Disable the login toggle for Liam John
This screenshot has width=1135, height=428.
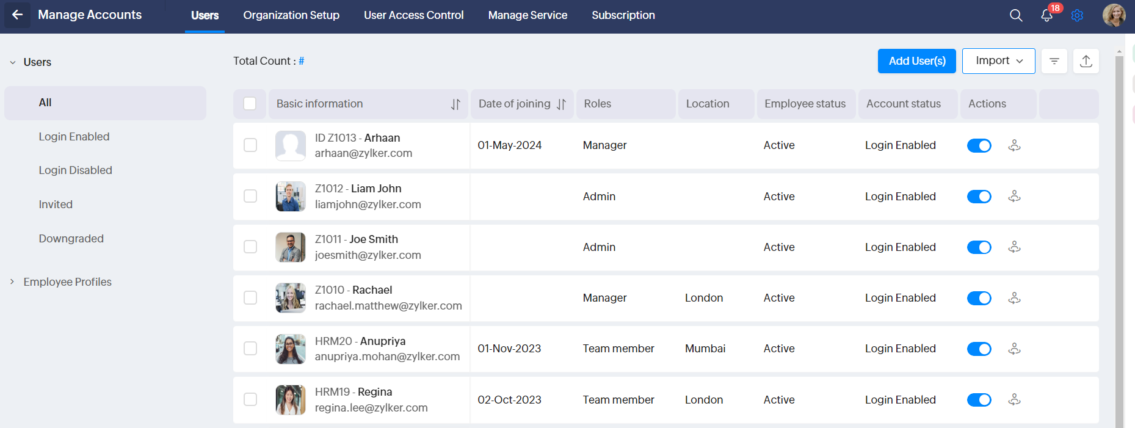click(979, 197)
